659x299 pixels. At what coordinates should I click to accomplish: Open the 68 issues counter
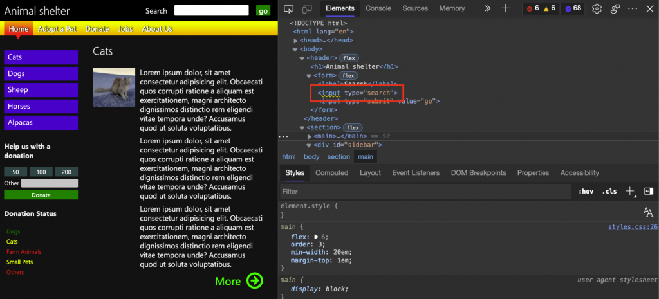(x=572, y=8)
